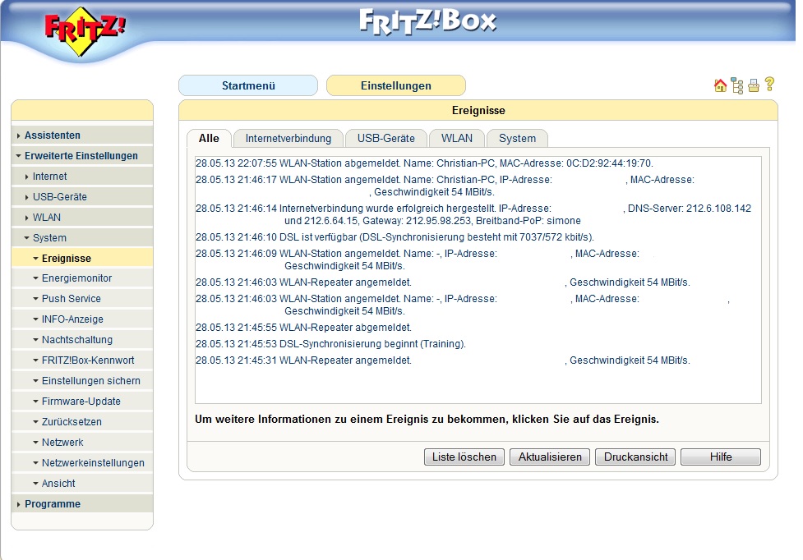Click the 21:46:09 WLAN-Station angemeldet event
This screenshot has width=803, height=560.
(418, 259)
